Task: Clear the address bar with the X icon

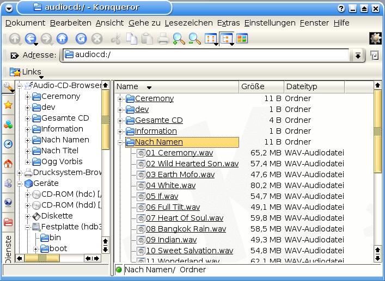Action: click(15, 55)
